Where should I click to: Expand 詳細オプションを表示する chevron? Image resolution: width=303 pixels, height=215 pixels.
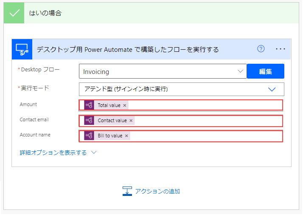click(94, 152)
